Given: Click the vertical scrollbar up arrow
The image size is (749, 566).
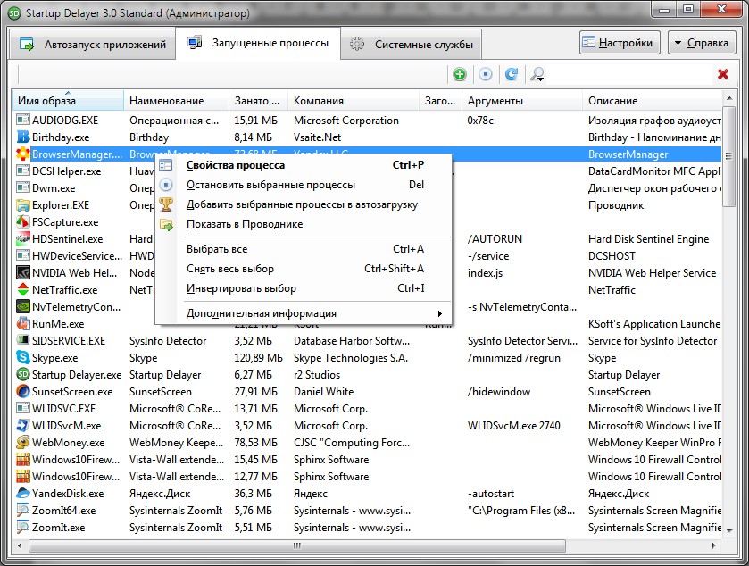Looking at the screenshot, I should tap(729, 98).
